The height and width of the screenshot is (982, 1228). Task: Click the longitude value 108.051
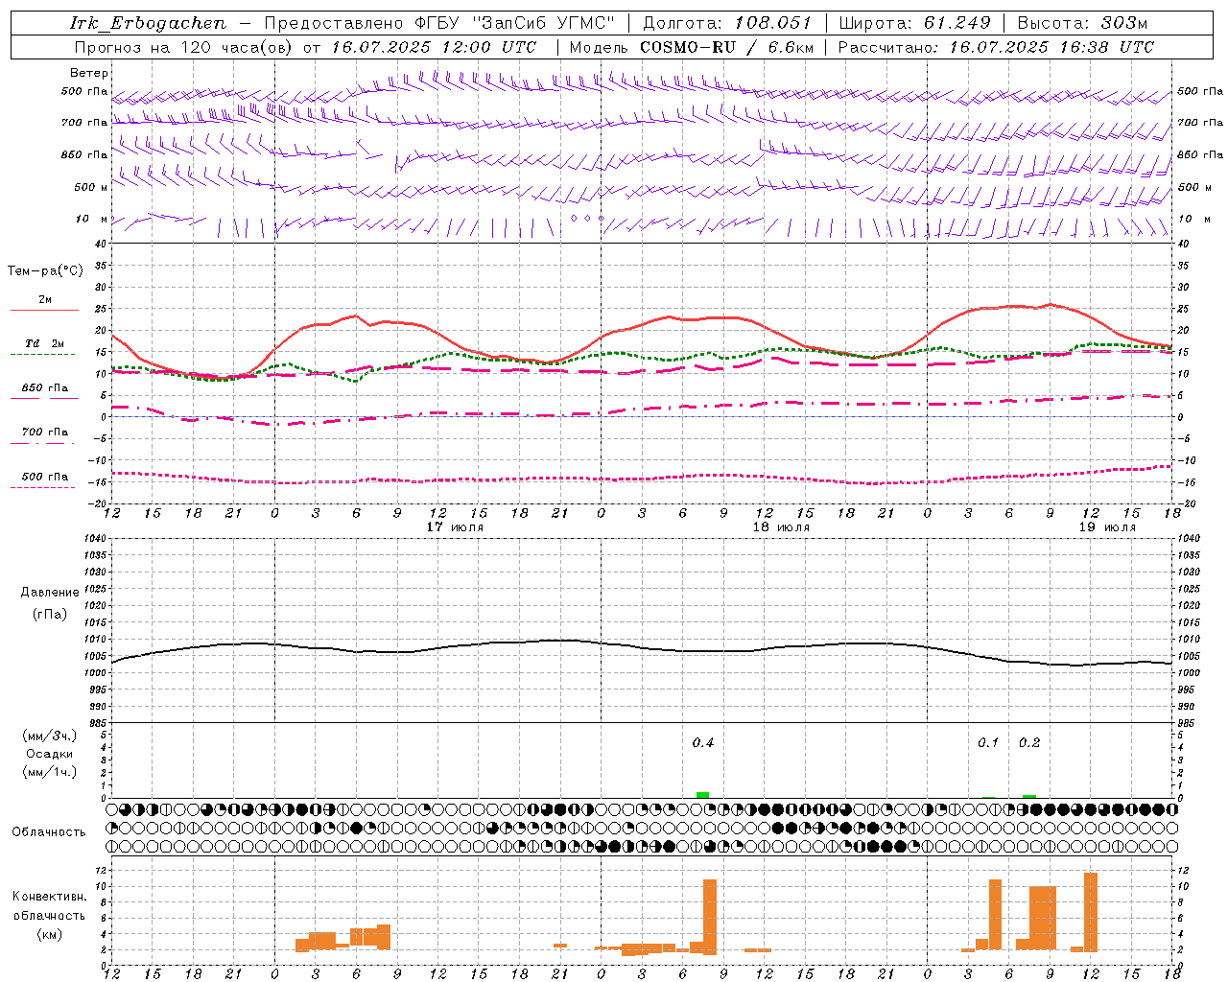click(773, 23)
